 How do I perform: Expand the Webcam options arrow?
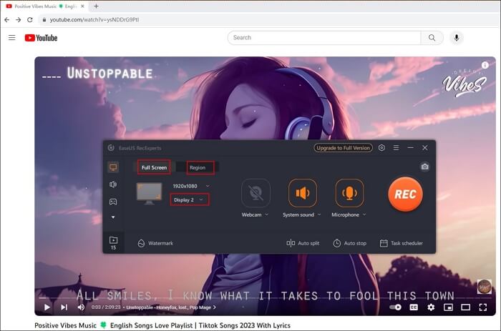[267, 214]
